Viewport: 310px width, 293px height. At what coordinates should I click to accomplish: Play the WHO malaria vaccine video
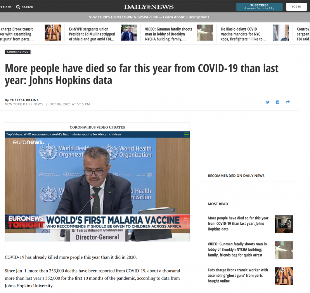coord(97,190)
